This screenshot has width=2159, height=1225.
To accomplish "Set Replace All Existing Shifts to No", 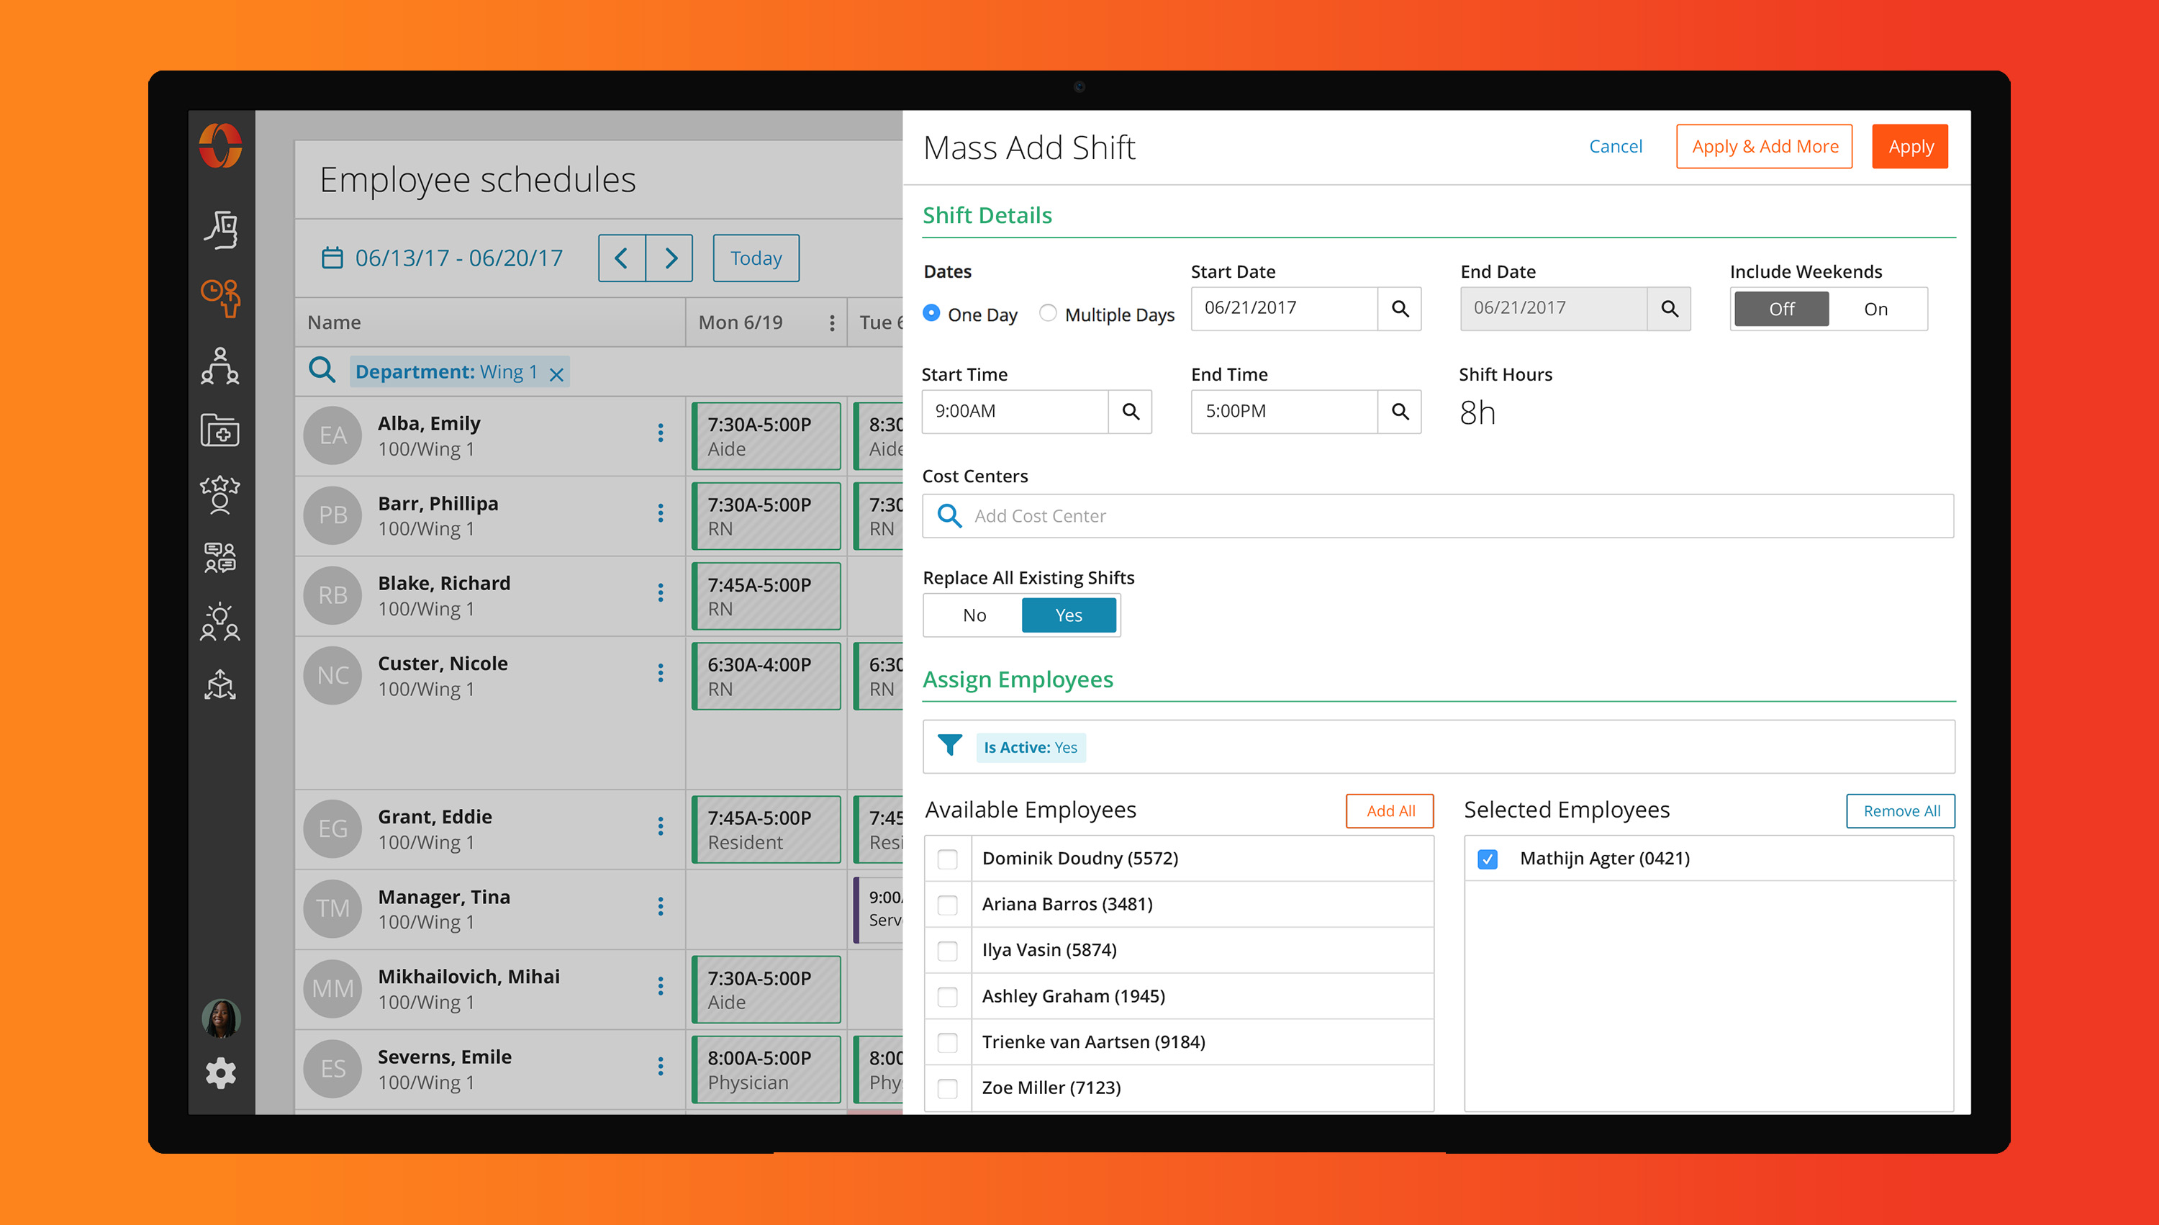I will click(x=974, y=615).
